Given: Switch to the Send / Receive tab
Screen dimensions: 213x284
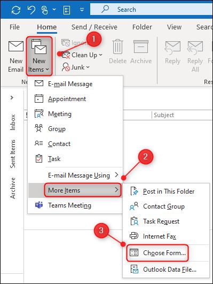Looking at the screenshot, I should 94,27.
